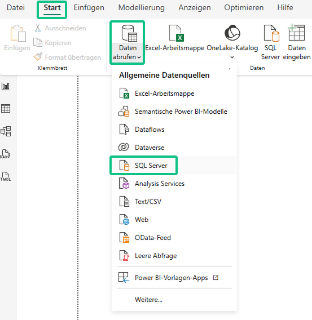The image size is (312, 320).
Task: Click the SQL Server ribbon icon
Action: pos(271,33)
